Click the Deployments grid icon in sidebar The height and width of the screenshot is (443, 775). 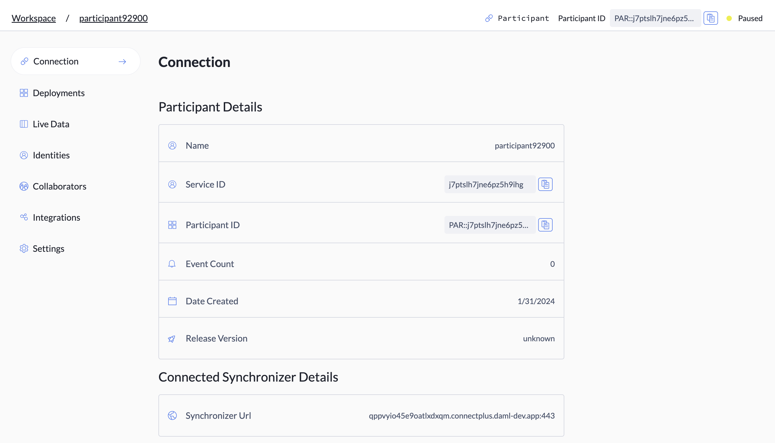[24, 93]
